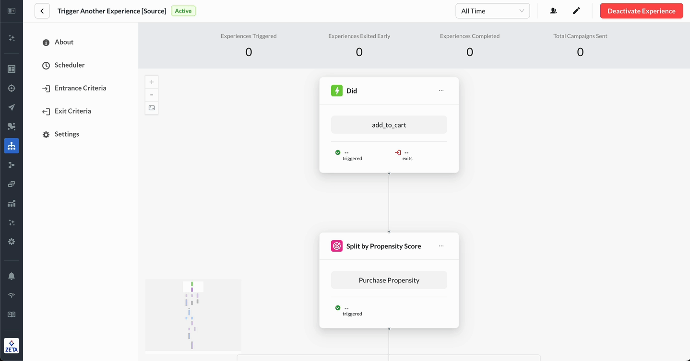Click the canvas minimap overview
The height and width of the screenshot is (361, 690).
coord(193,315)
